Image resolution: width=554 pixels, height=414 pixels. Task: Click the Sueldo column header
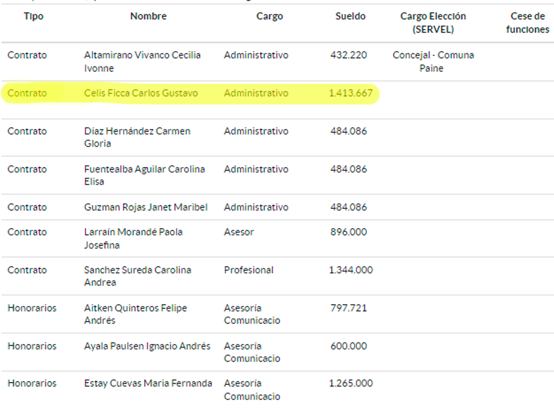(350, 16)
